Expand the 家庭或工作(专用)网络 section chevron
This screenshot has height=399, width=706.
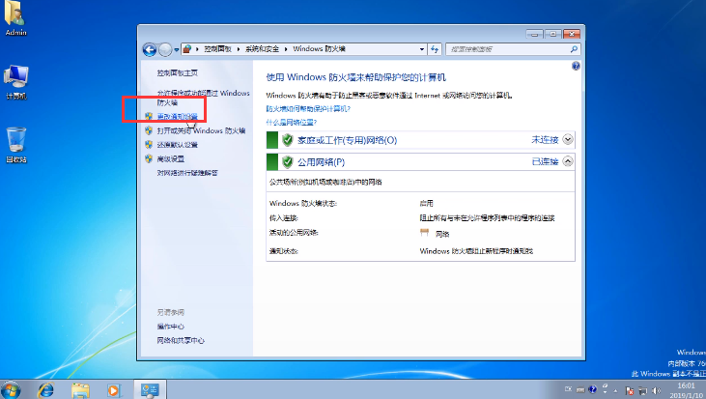(568, 140)
